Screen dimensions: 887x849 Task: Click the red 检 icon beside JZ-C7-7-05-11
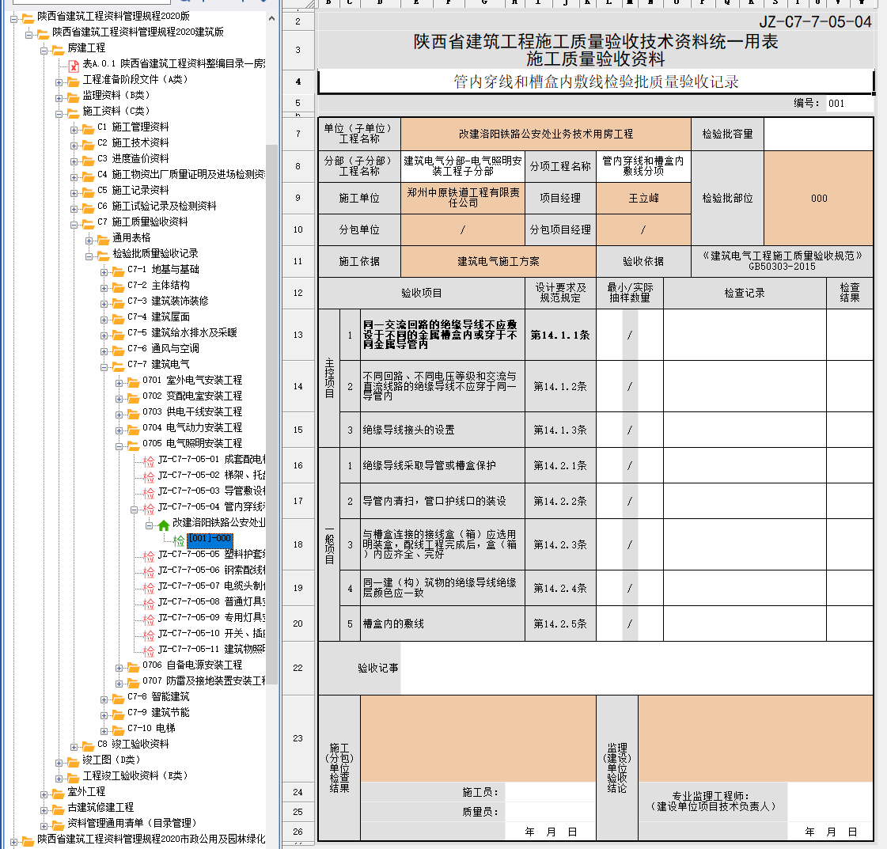coord(149,651)
